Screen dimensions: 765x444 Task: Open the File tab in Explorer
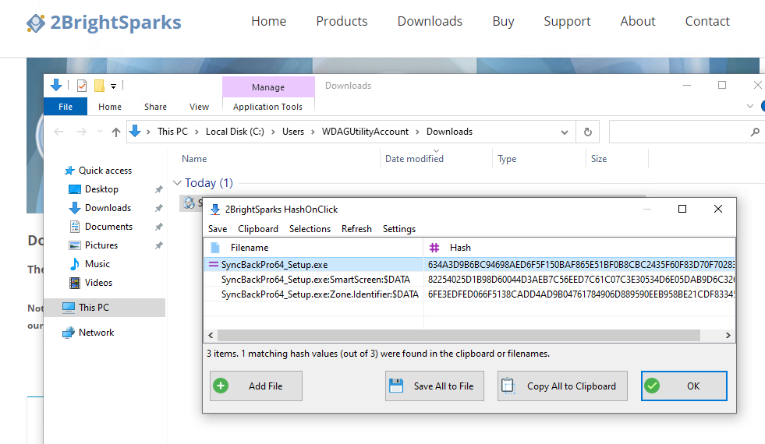(66, 107)
